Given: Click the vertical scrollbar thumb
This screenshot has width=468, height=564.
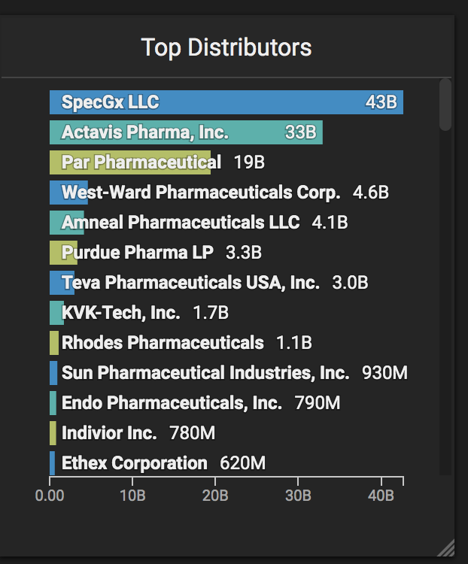Looking at the screenshot, I should (445, 105).
